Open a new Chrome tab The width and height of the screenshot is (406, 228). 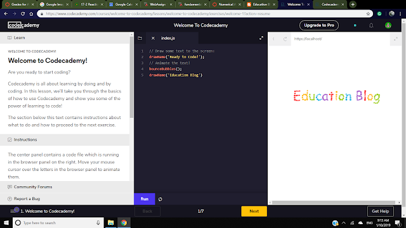coord(353,4)
